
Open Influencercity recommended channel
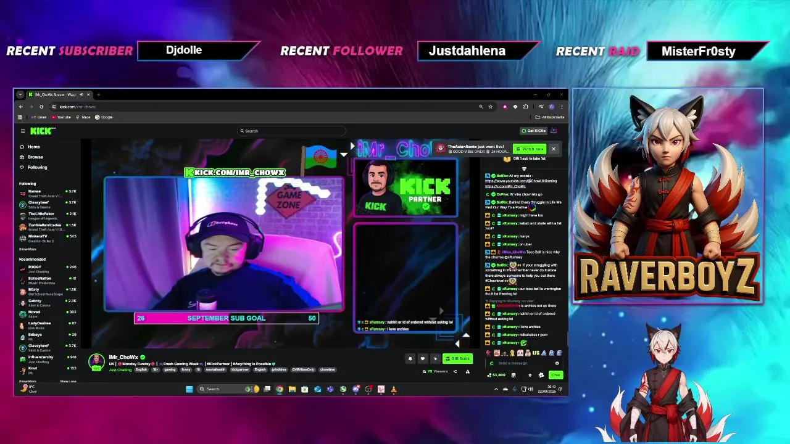tap(48, 358)
